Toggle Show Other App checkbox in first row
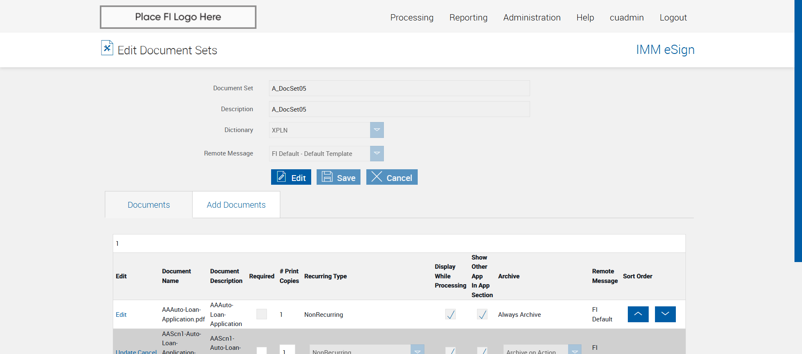 tap(482, 314)
